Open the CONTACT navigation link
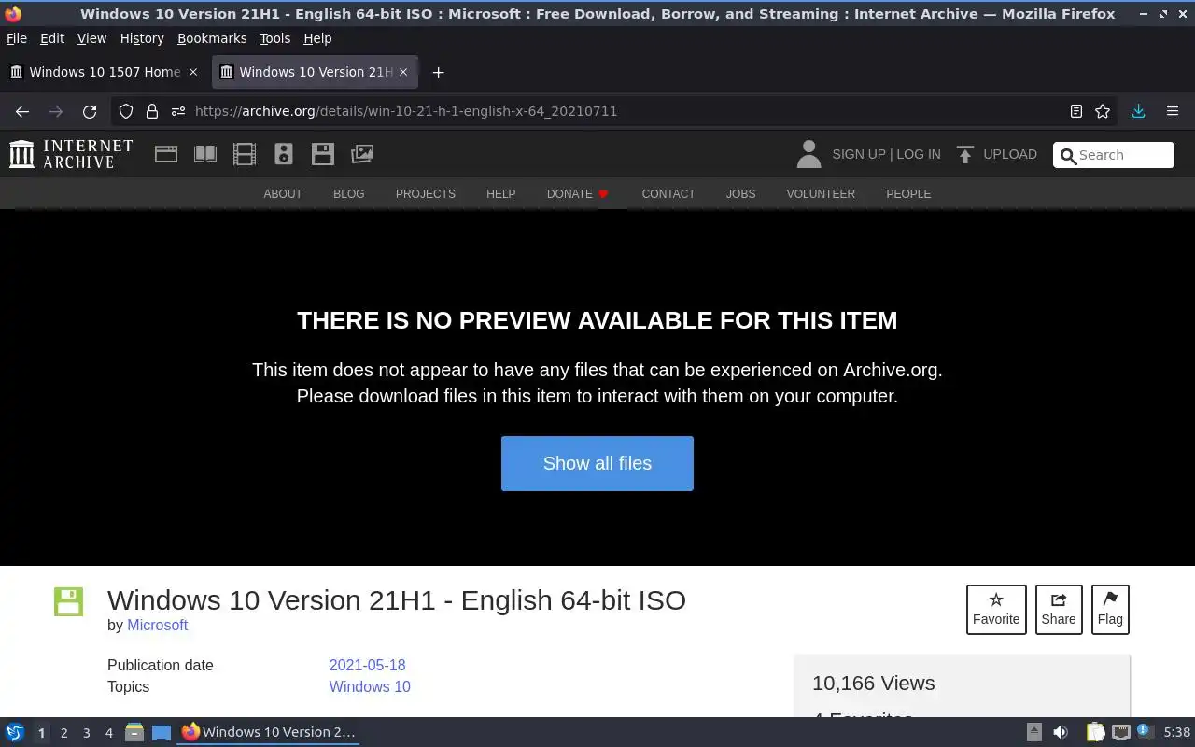The width and height of the screenshot is (1195, 747). pos(668,194)
